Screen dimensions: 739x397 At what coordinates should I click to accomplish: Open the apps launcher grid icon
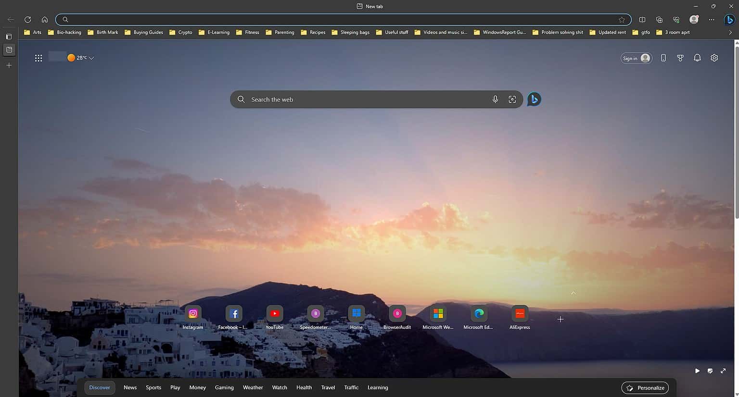[38, 58]
